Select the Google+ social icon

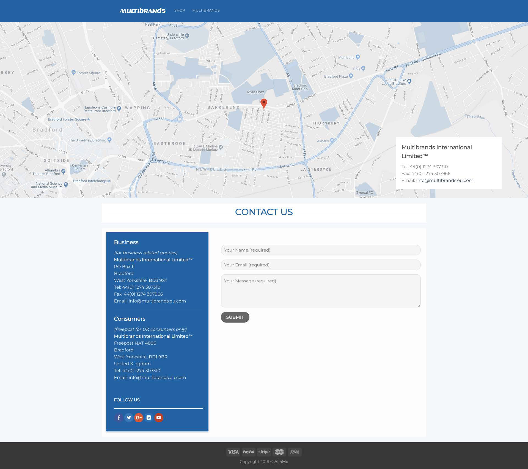139,418
